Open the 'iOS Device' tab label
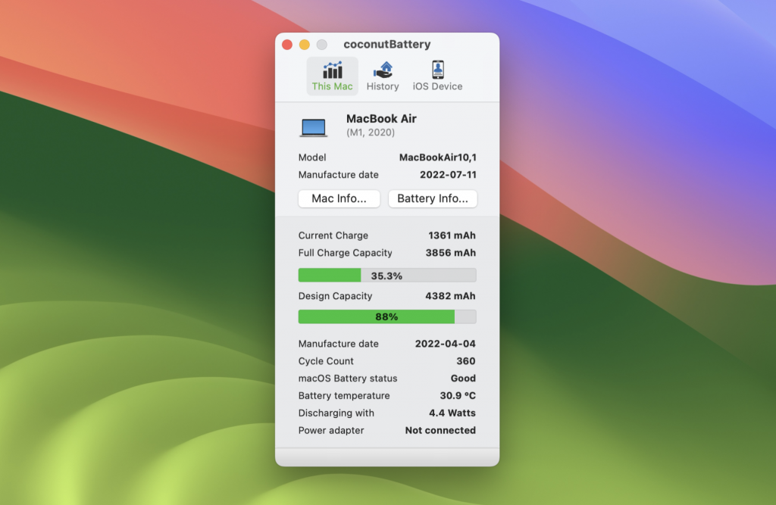Screen dimensions: 776x505 (437, 86)
